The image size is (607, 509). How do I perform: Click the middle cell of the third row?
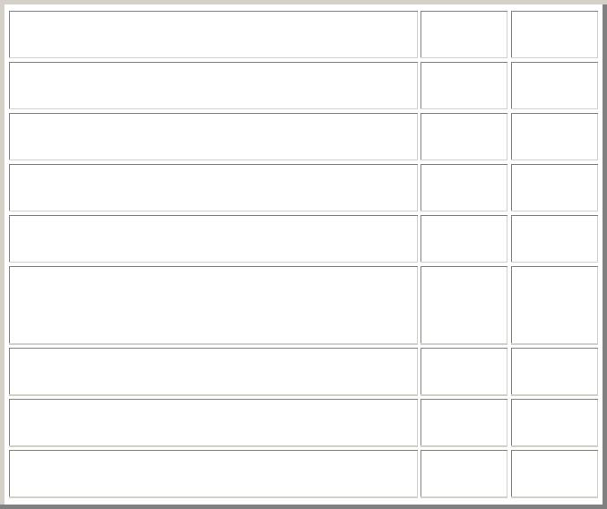[x=464, y=136]
